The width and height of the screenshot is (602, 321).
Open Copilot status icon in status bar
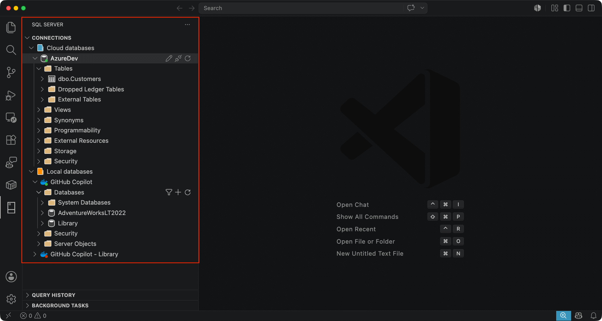[x=579, y=315]
